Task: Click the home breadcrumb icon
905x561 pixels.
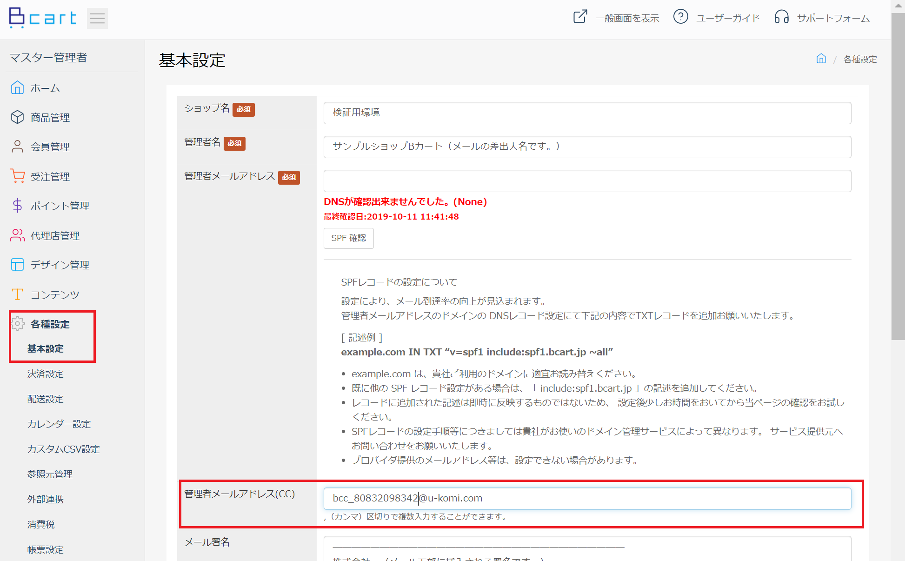Action: [821, 59]
